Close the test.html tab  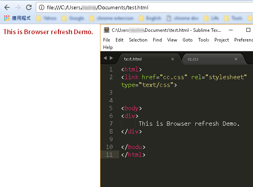(x=172, y=59)
